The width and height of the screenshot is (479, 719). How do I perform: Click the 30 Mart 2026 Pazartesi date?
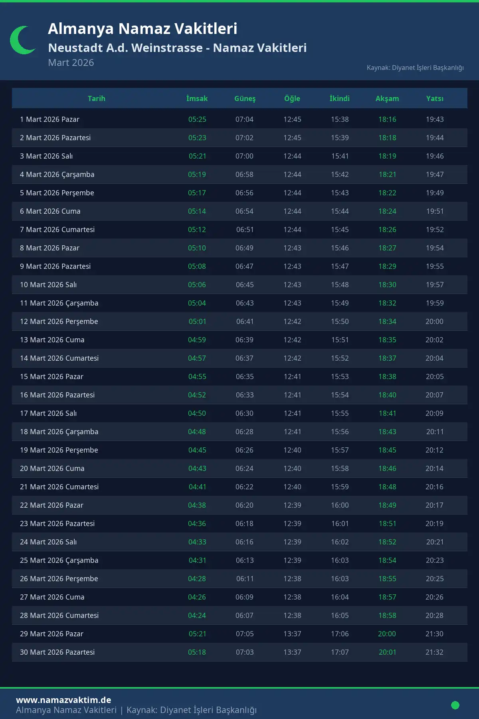[57, 652]
